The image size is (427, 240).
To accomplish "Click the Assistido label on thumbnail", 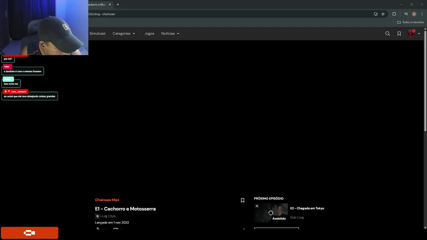I will (279, 219).
